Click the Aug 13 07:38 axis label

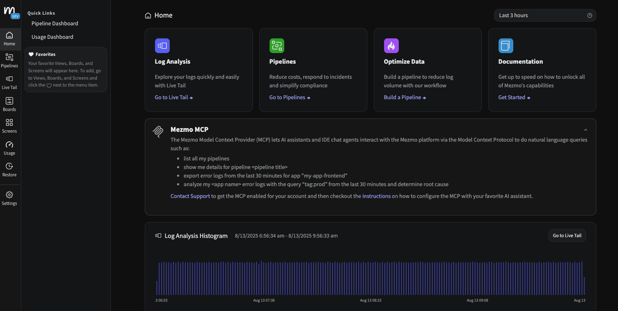[264, 300]
